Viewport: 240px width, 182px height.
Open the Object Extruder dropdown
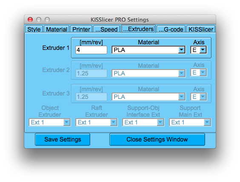(x=50, y=122)
